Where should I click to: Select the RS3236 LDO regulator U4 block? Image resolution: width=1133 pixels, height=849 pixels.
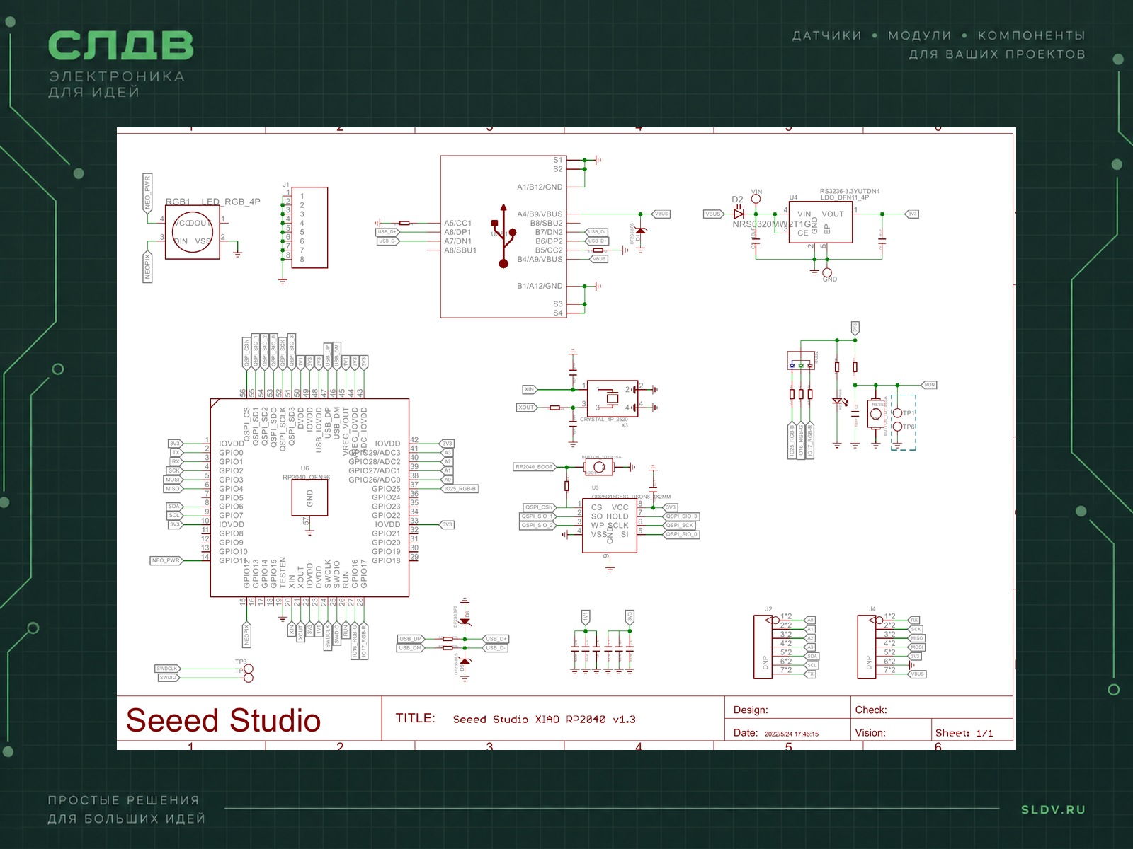point(821,222)
